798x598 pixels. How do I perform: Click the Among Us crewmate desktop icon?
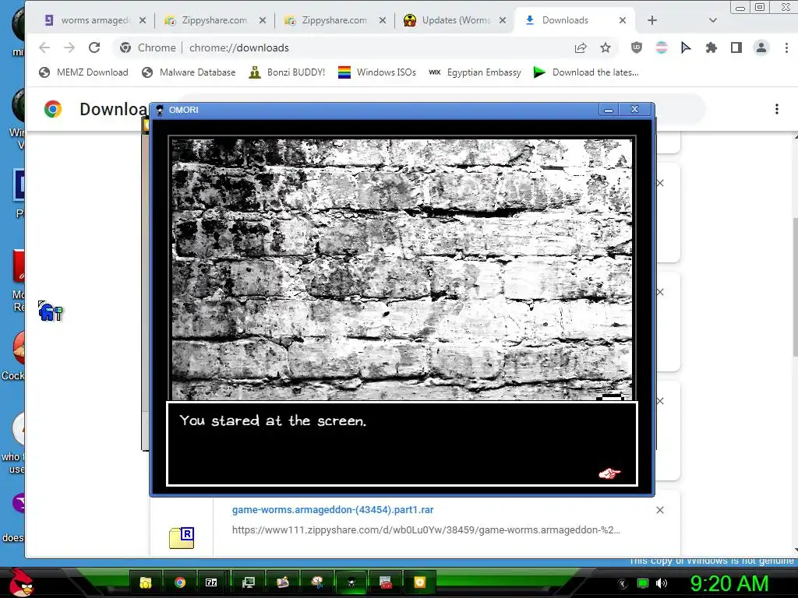(x=50, y=311)
